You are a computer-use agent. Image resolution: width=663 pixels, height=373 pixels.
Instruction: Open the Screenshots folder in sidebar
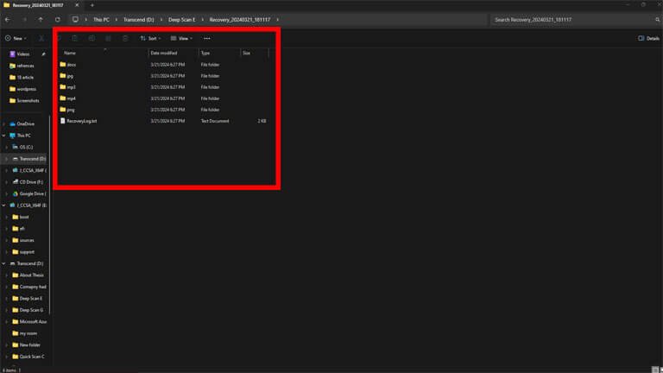[x=28, y=101]
